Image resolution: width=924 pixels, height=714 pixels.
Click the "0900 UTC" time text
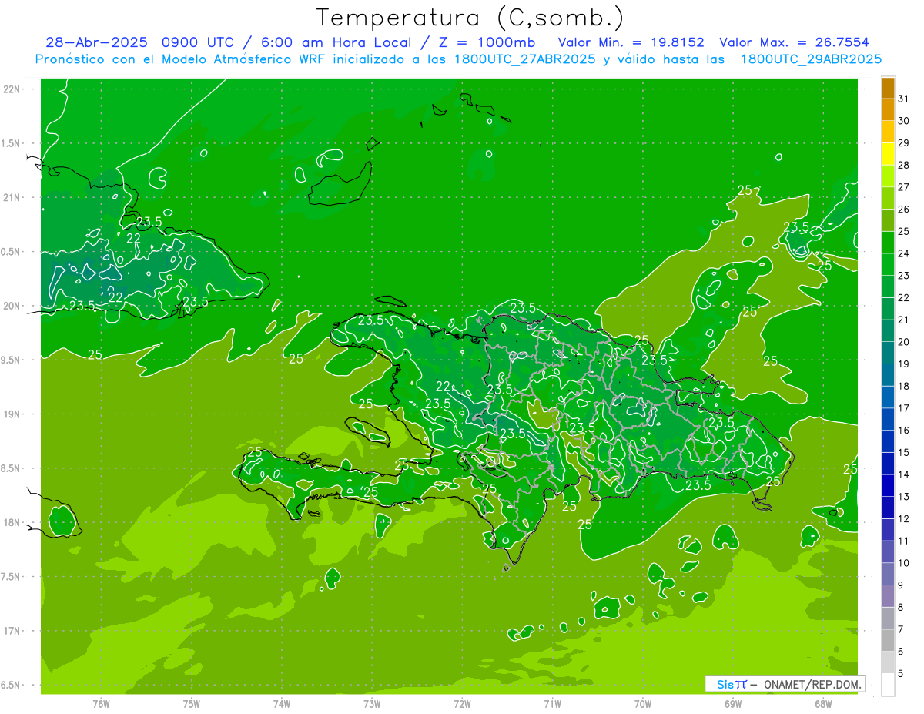[198, 42]
